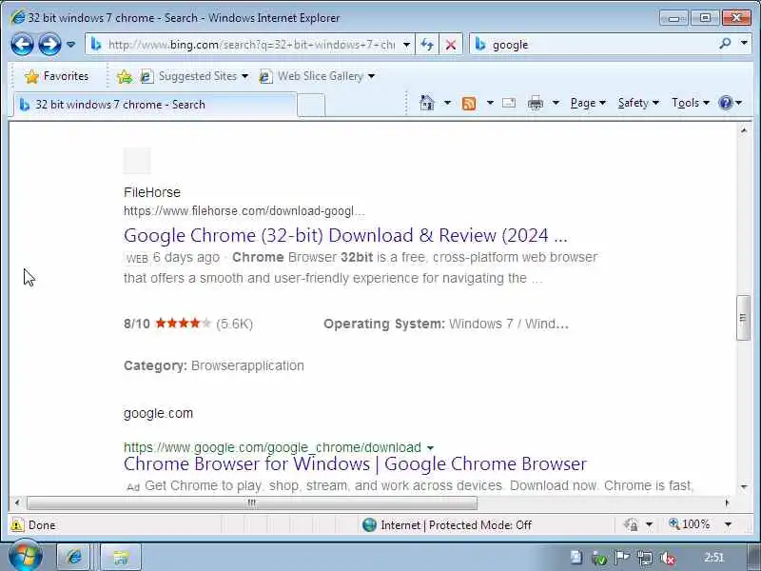Image resolution: width=761 pixels, height=571 pixels.
Task: Click the FileHorse favicon placeholder
Action: pos(137,160)
